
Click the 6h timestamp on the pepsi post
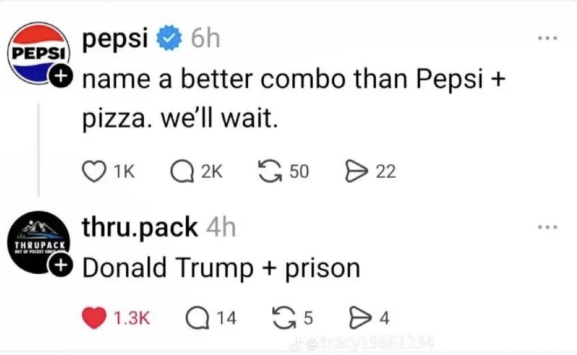tap(205, 39)
